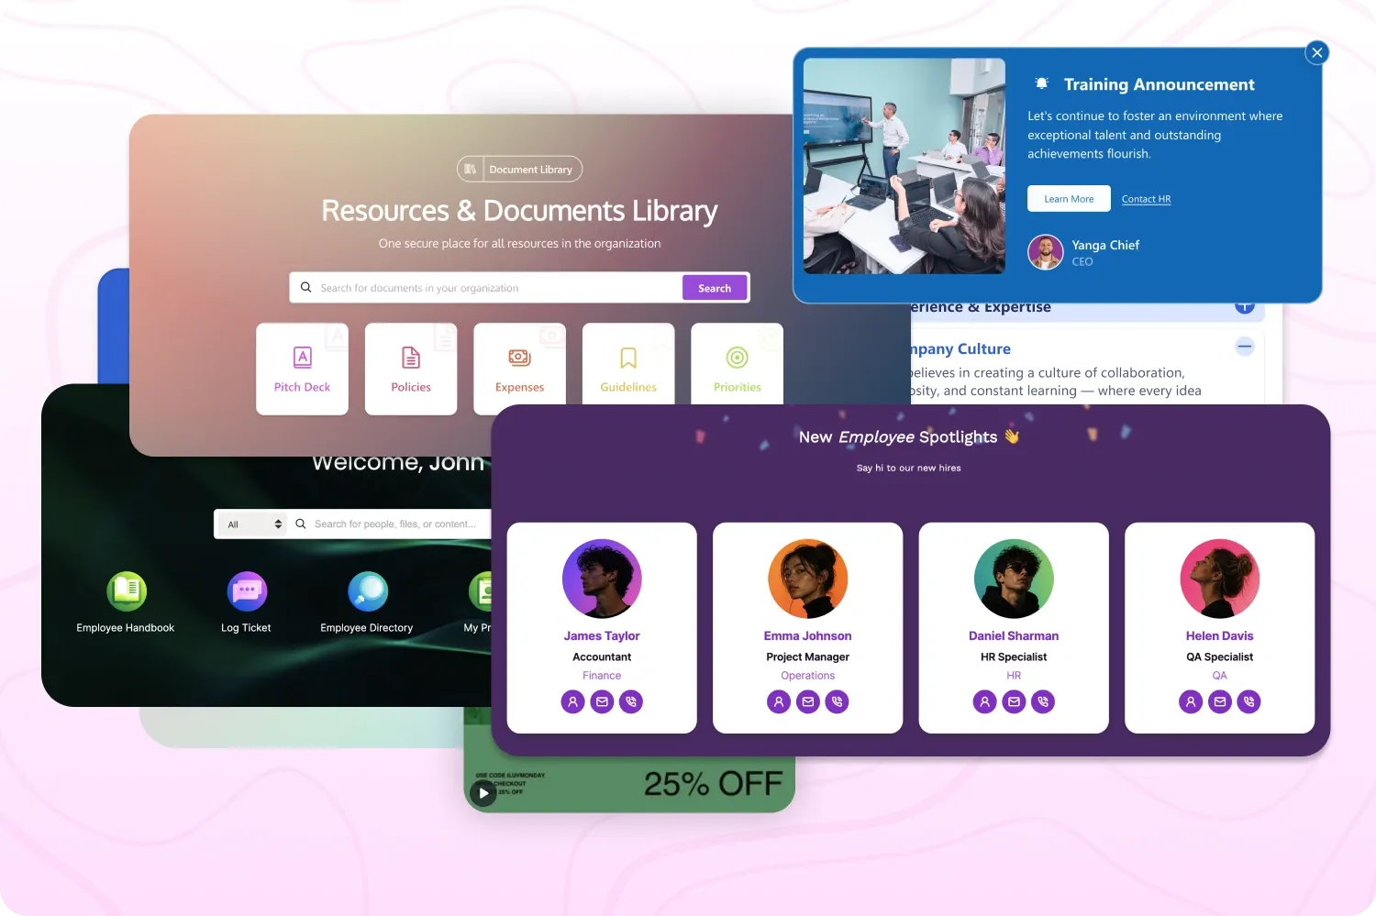Click James Taylor's portrait photo
This screenshot has height=916, width=1376.
pos(602,578)
